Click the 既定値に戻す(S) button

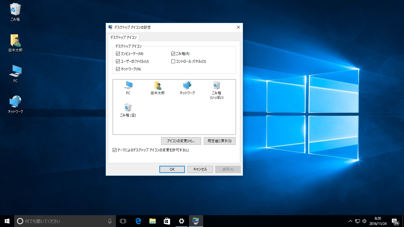click(219, 141)
